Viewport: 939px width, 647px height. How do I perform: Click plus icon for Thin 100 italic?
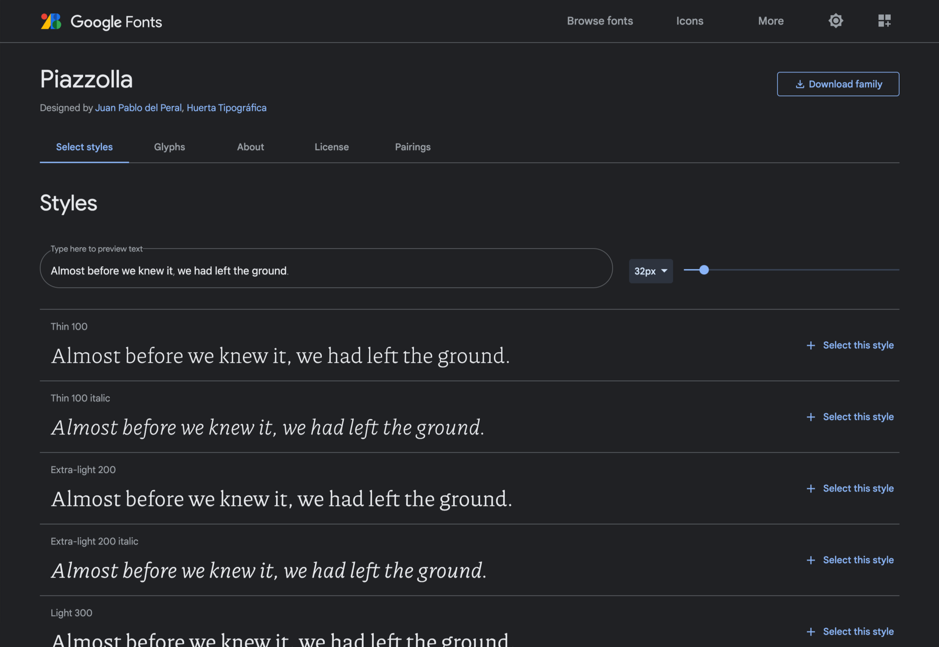coord(810,417)
